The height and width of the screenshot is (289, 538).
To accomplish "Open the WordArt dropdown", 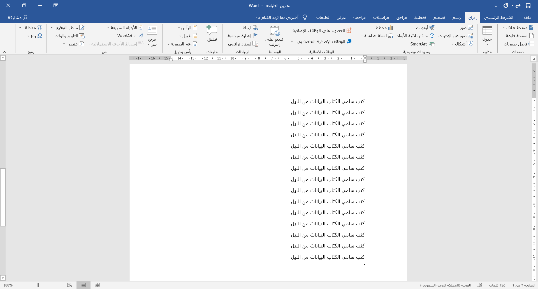I will click(x=135, y=36).
